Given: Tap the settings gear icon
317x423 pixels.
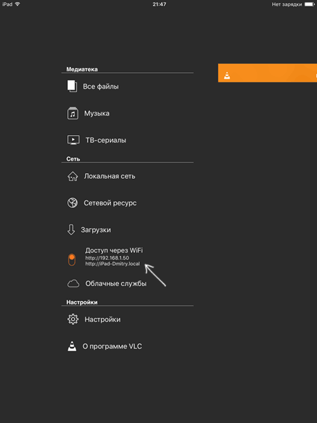Looking at the screenshot, I should pos(73,320).
